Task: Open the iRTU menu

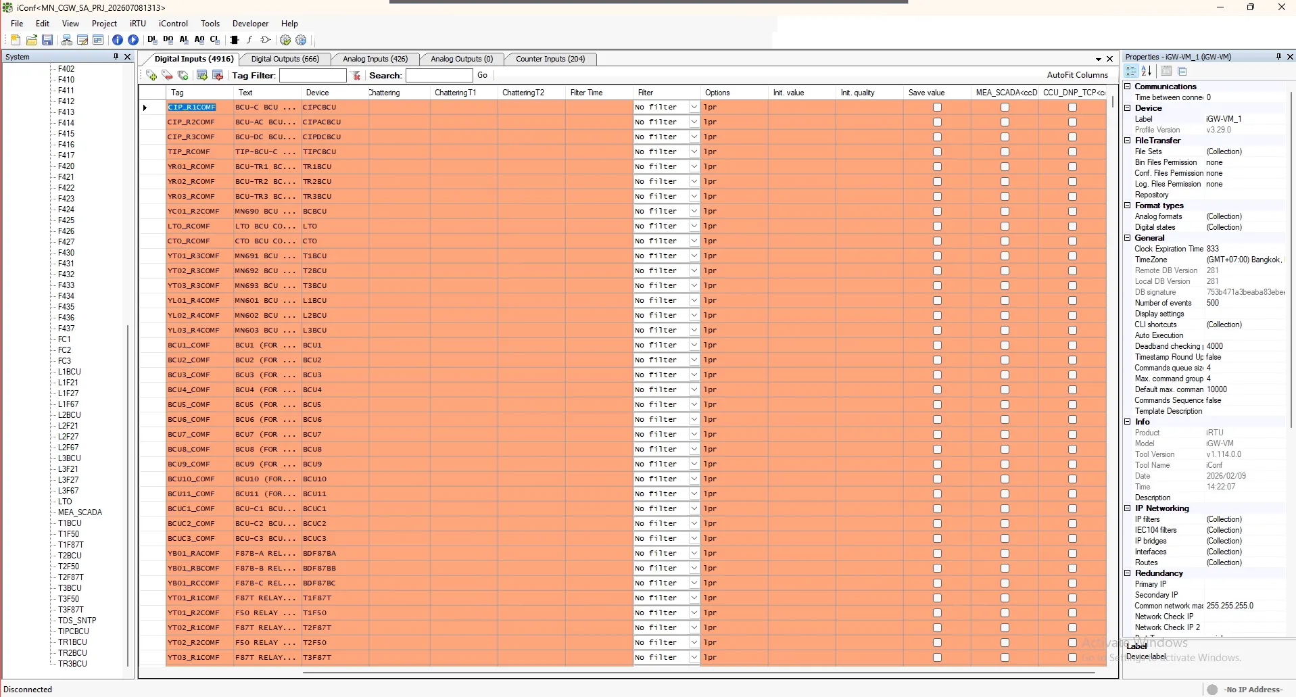Action: click(x=138, y=24)
